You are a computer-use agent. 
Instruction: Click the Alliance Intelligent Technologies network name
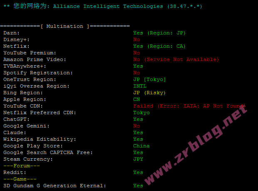point(108,6)
